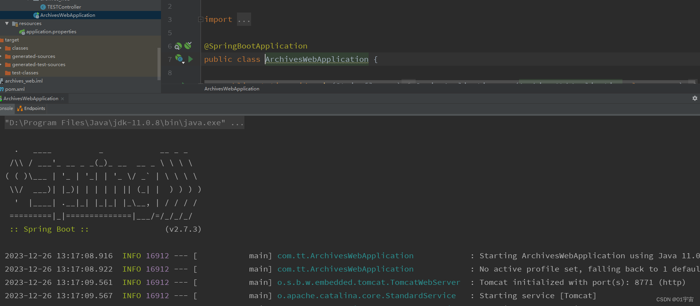700x306 pixels.
Task: Click o.apache.catalina.core.StandardService logger name
Action: coord(367,296)
